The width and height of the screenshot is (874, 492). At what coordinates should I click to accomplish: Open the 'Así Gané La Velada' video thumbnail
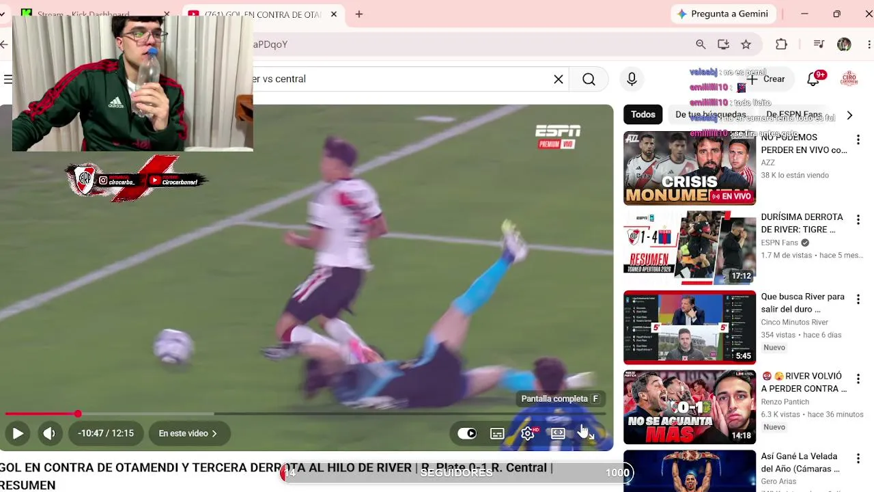click(690, 471)
